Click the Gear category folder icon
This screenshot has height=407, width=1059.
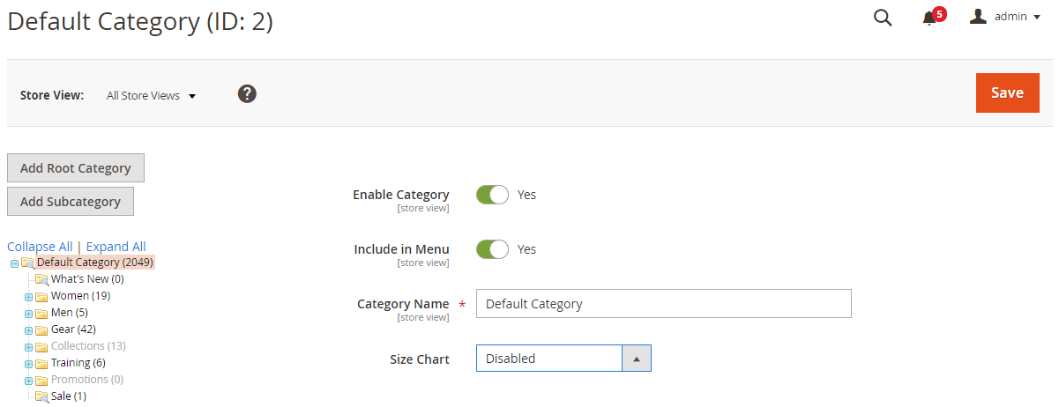click(x=41, y=330)
